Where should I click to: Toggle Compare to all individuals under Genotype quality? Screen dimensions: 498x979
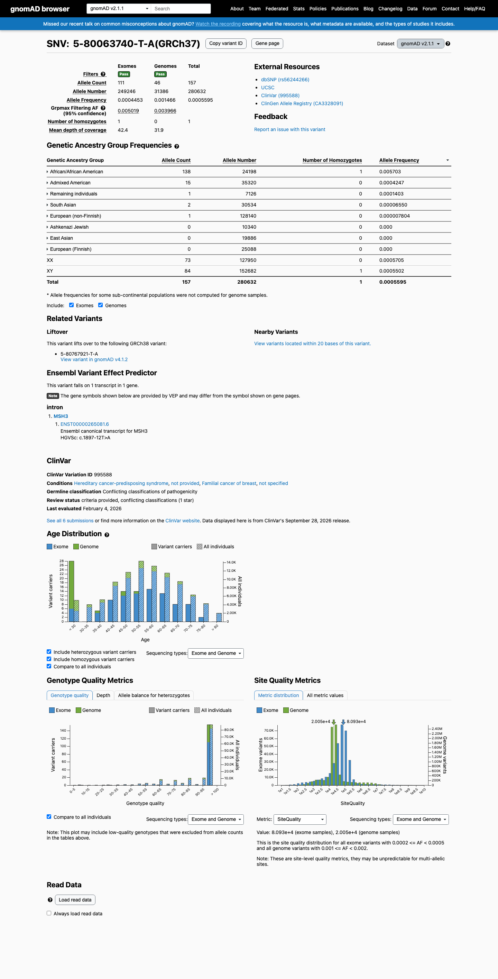pos(49,816)
